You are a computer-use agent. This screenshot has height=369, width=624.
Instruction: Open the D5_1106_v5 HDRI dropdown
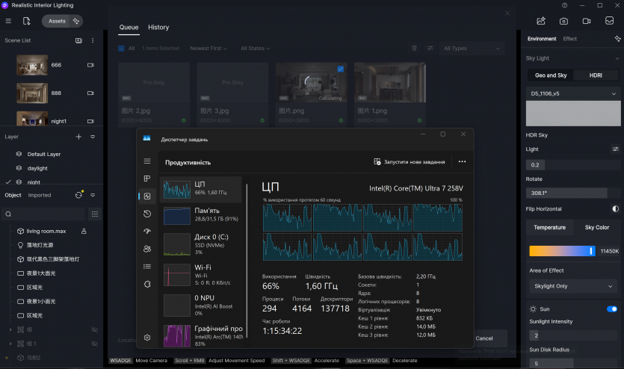[x=573, y=93]
